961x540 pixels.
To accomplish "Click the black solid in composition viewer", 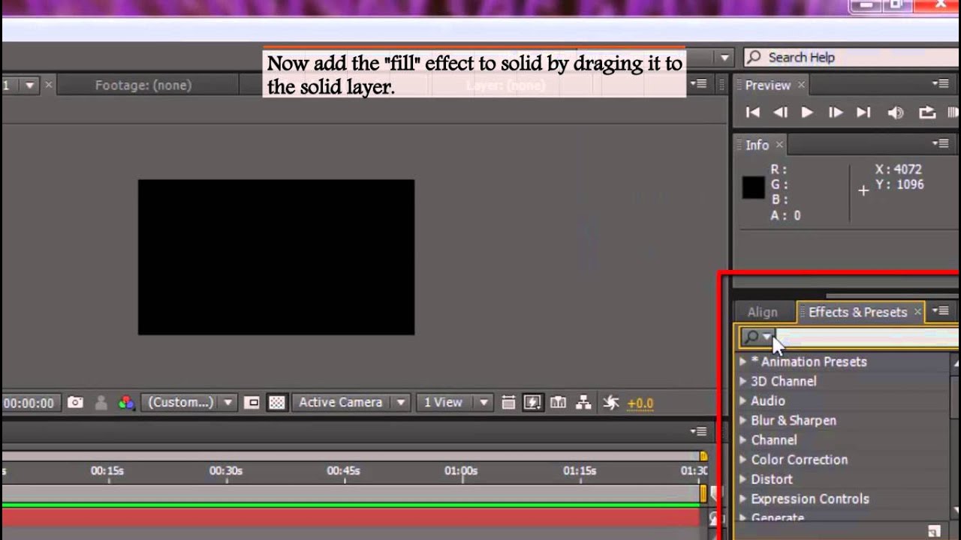I will (x=276, y=257).
